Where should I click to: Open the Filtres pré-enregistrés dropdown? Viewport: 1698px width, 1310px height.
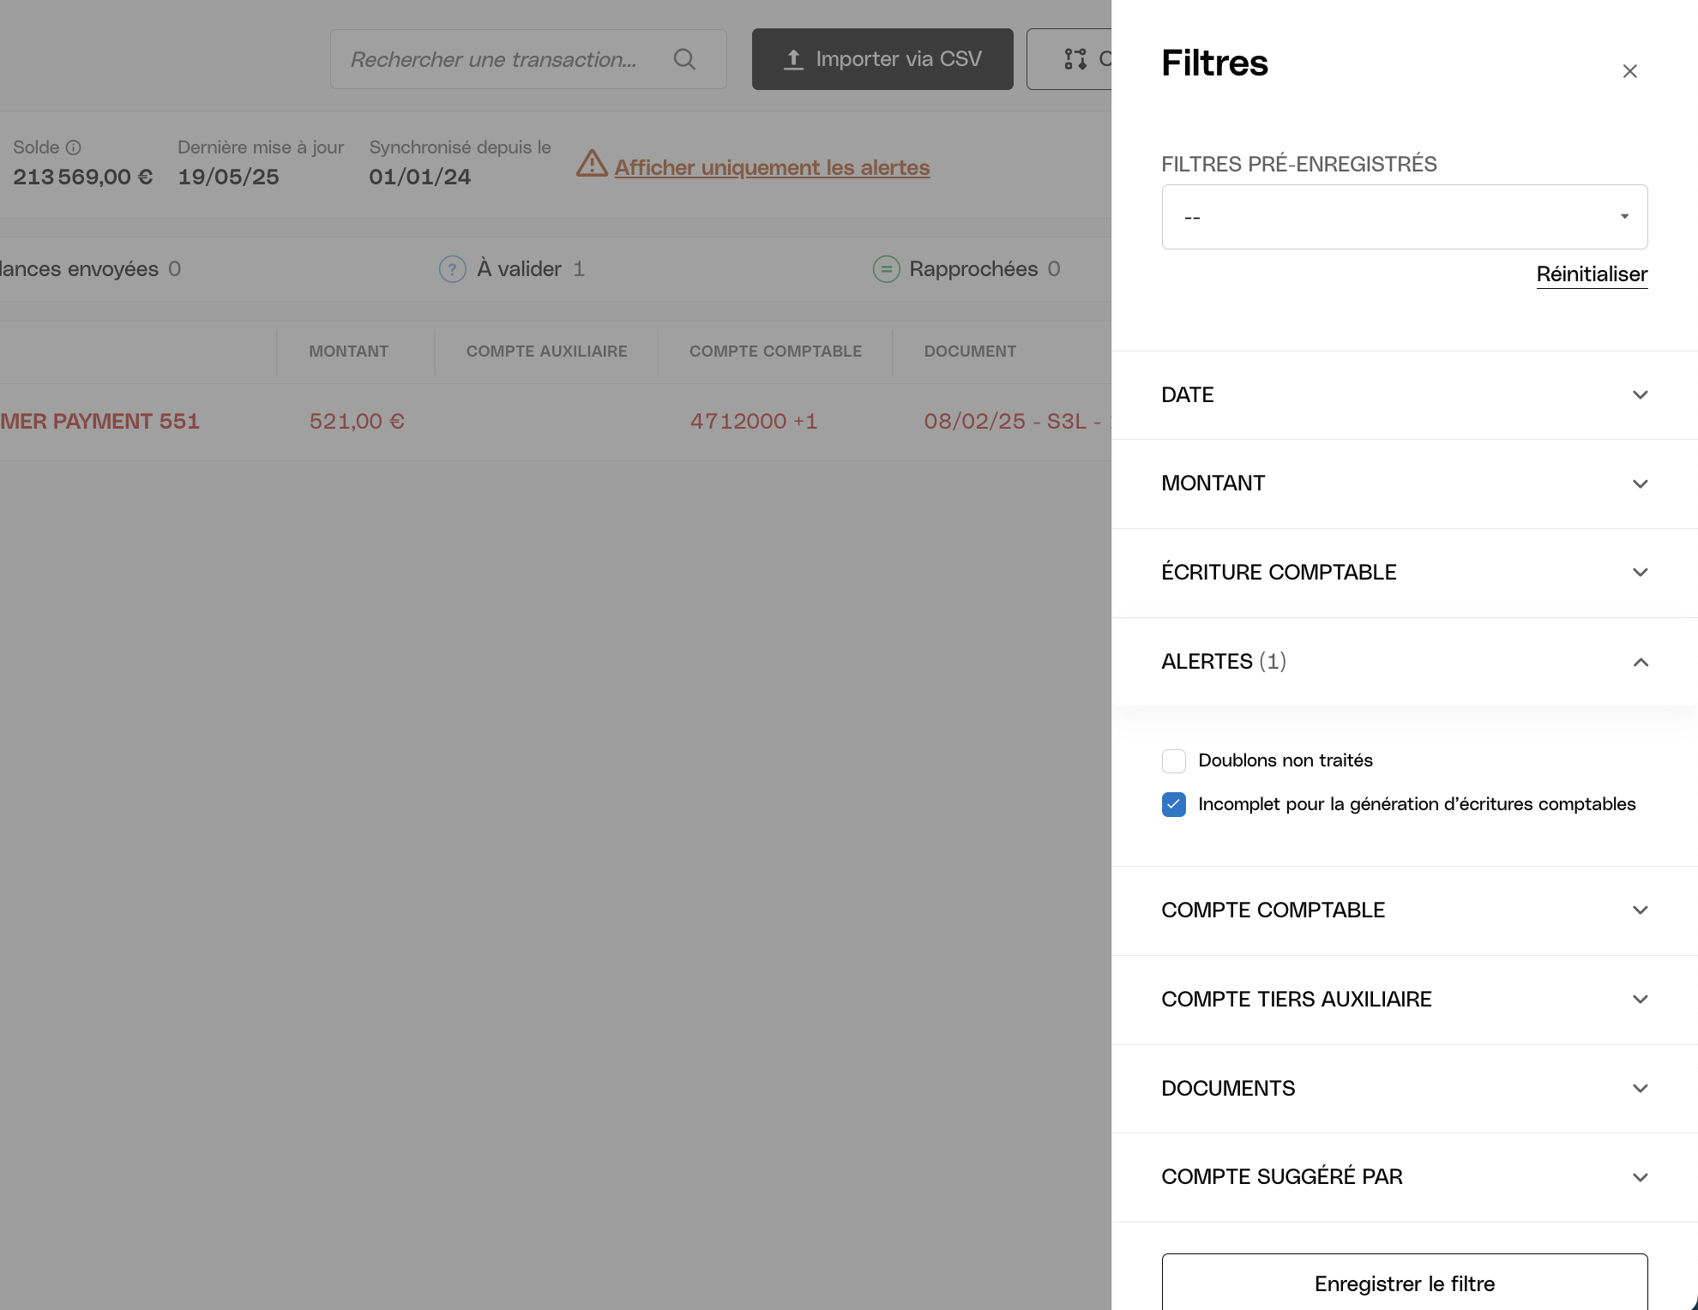point(1404,217)
